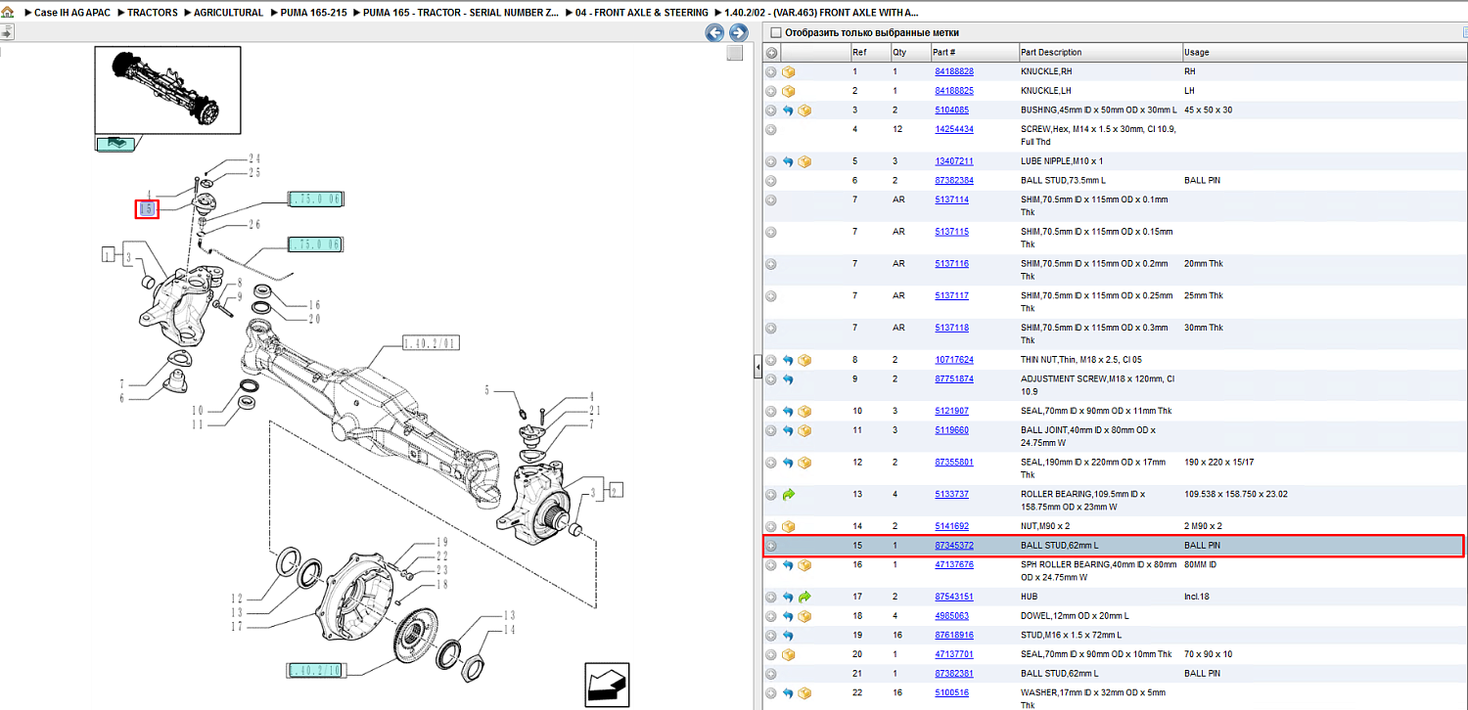1468x710 pixels.
Task: Go to the home page icon
Action: click(7, 13)
